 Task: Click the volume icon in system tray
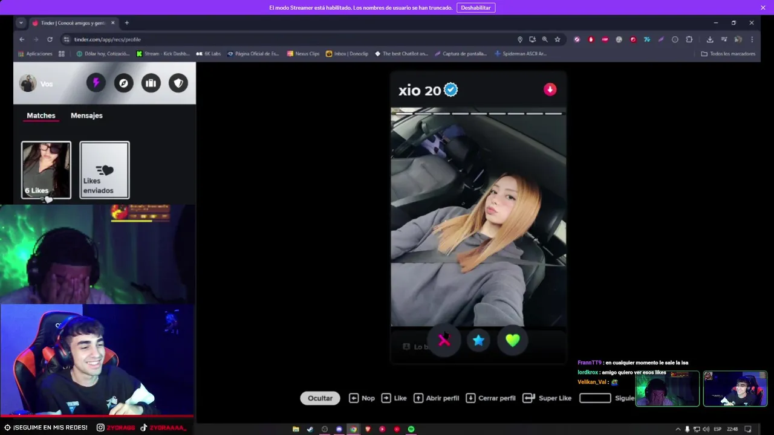pos(706,429)
